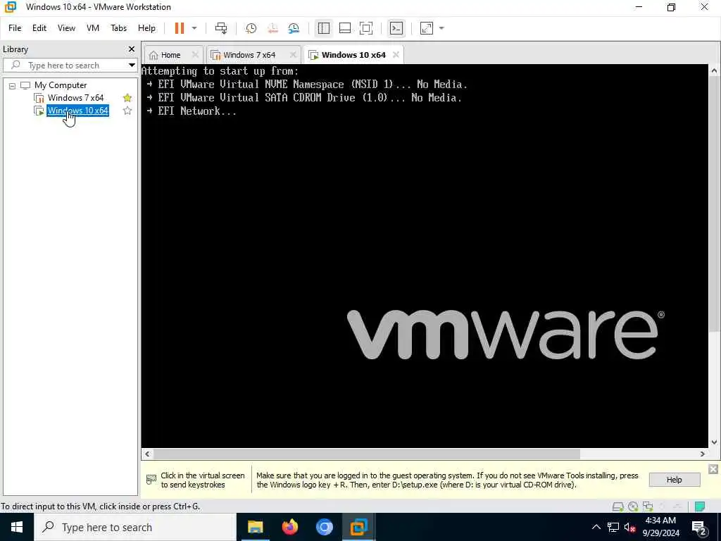721x541 pixels.
Task: Enter full screen mode icon
Action: click(366, 28)
